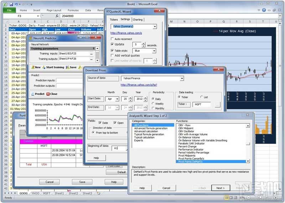Select Weekly periodicity radio button
Image resolution: width=285 pixels, height=203 pixels.
tap(153, 103)
